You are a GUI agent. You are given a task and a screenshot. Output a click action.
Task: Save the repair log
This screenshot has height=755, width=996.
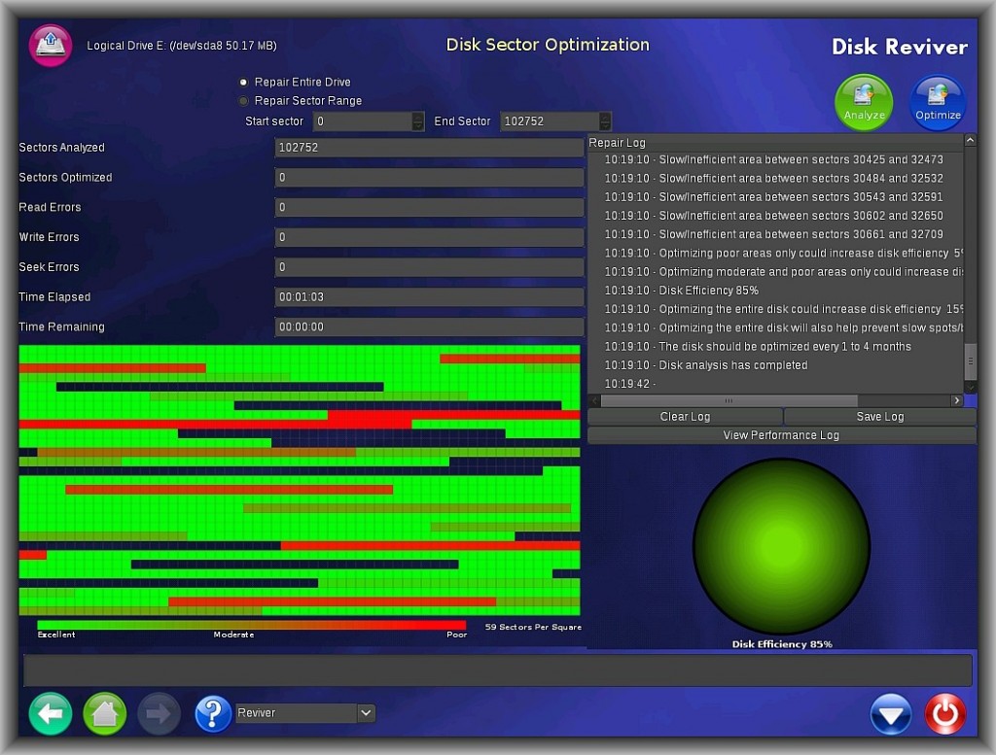coord(879,417)
